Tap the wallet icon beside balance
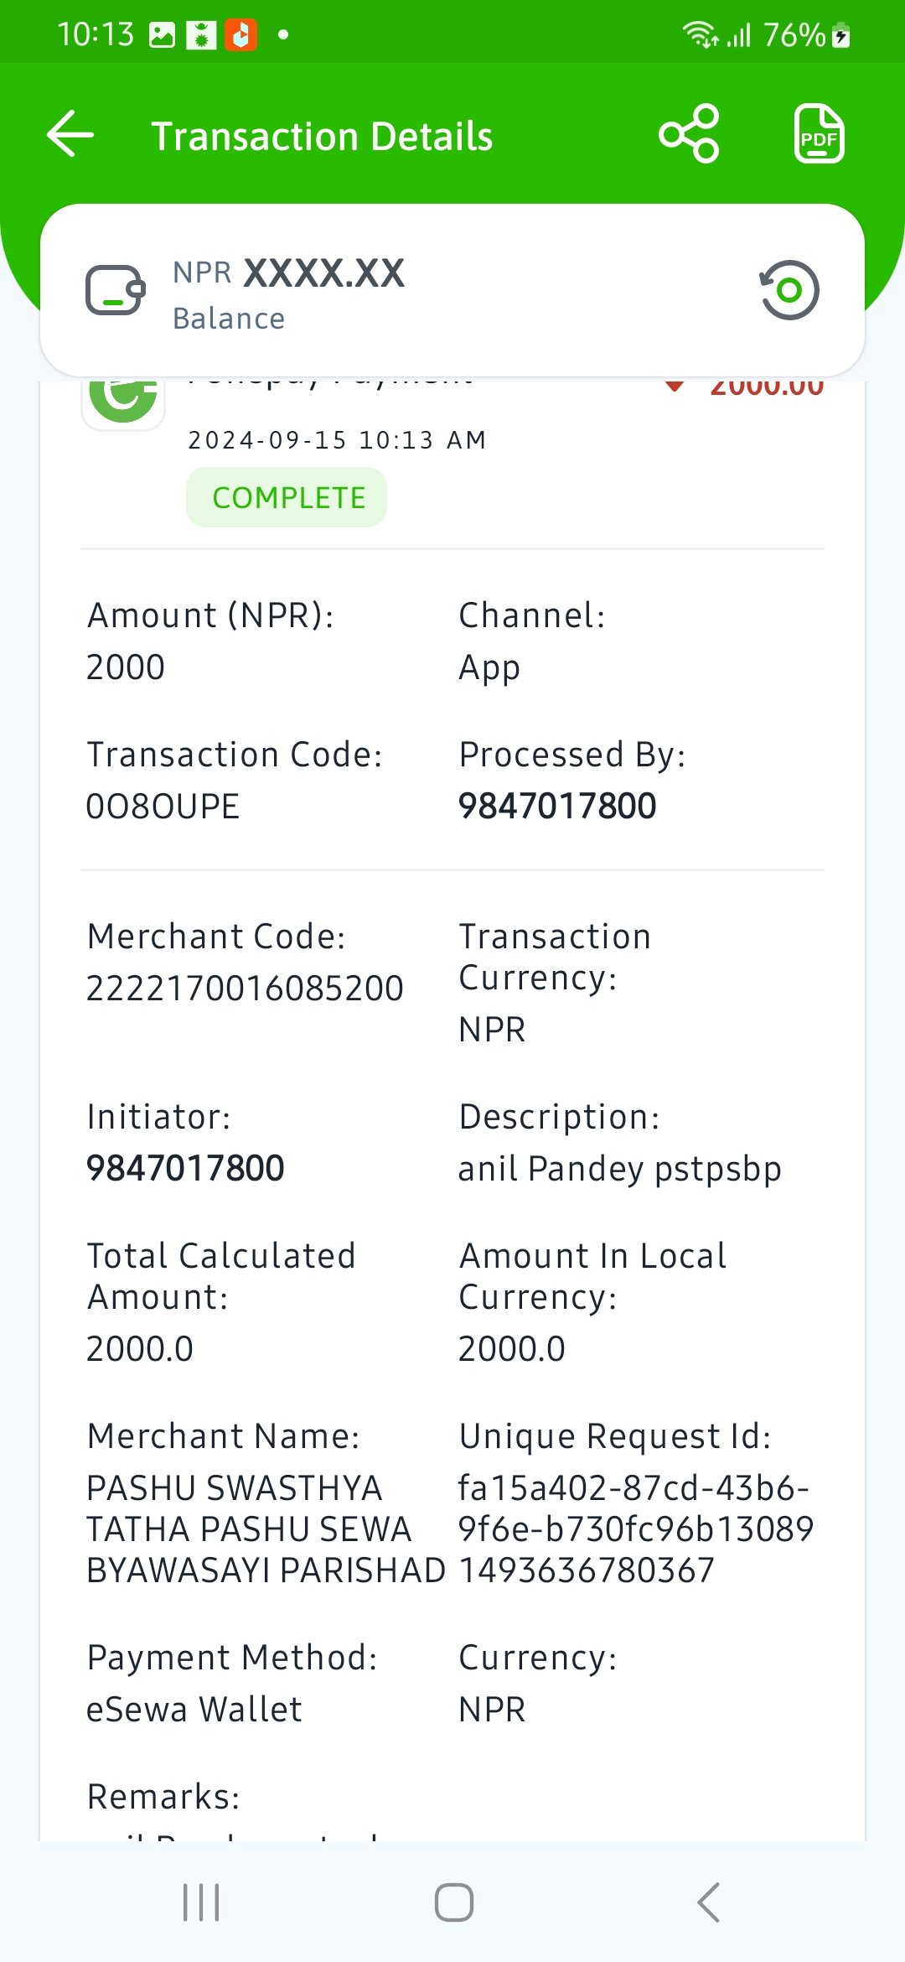This screenshot has height=1962, width=905. pyautogui.click(x=116, y=290)
